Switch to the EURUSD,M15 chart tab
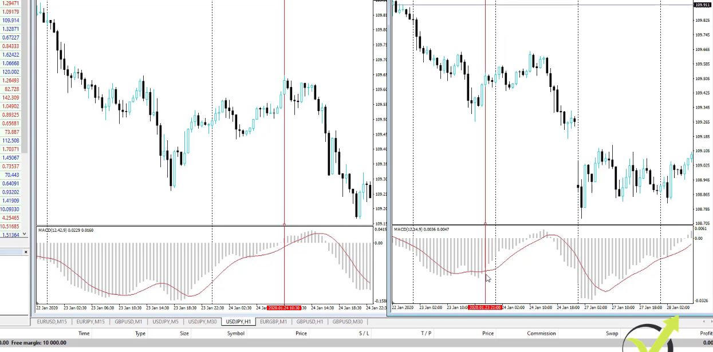 pyautogui.click(x=52, y=322)
